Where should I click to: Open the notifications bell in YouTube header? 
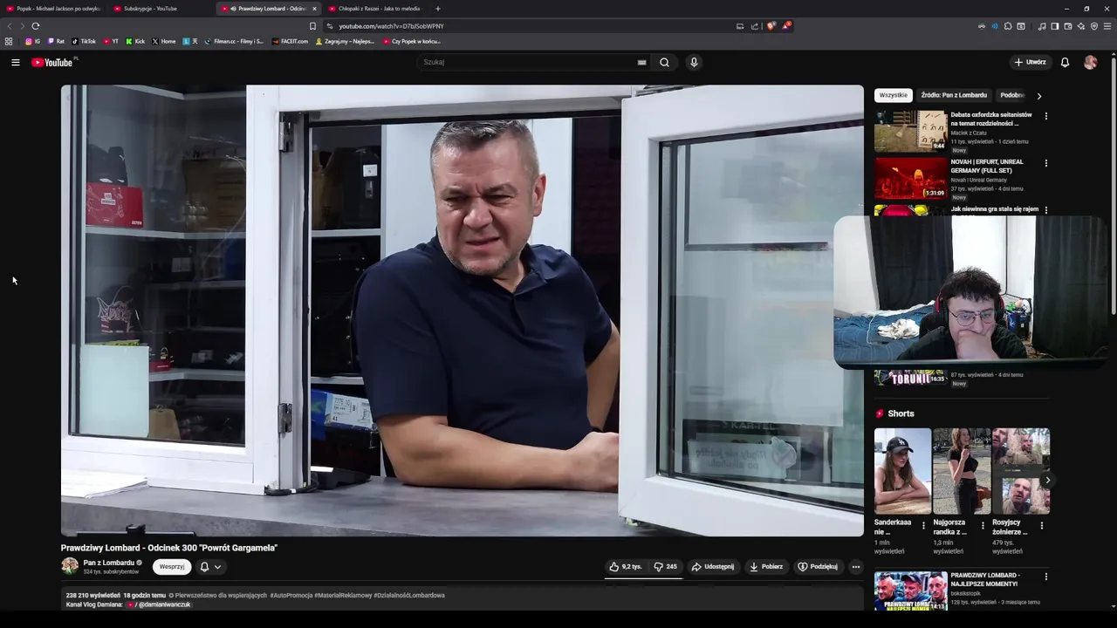[x=1065, y=62]
